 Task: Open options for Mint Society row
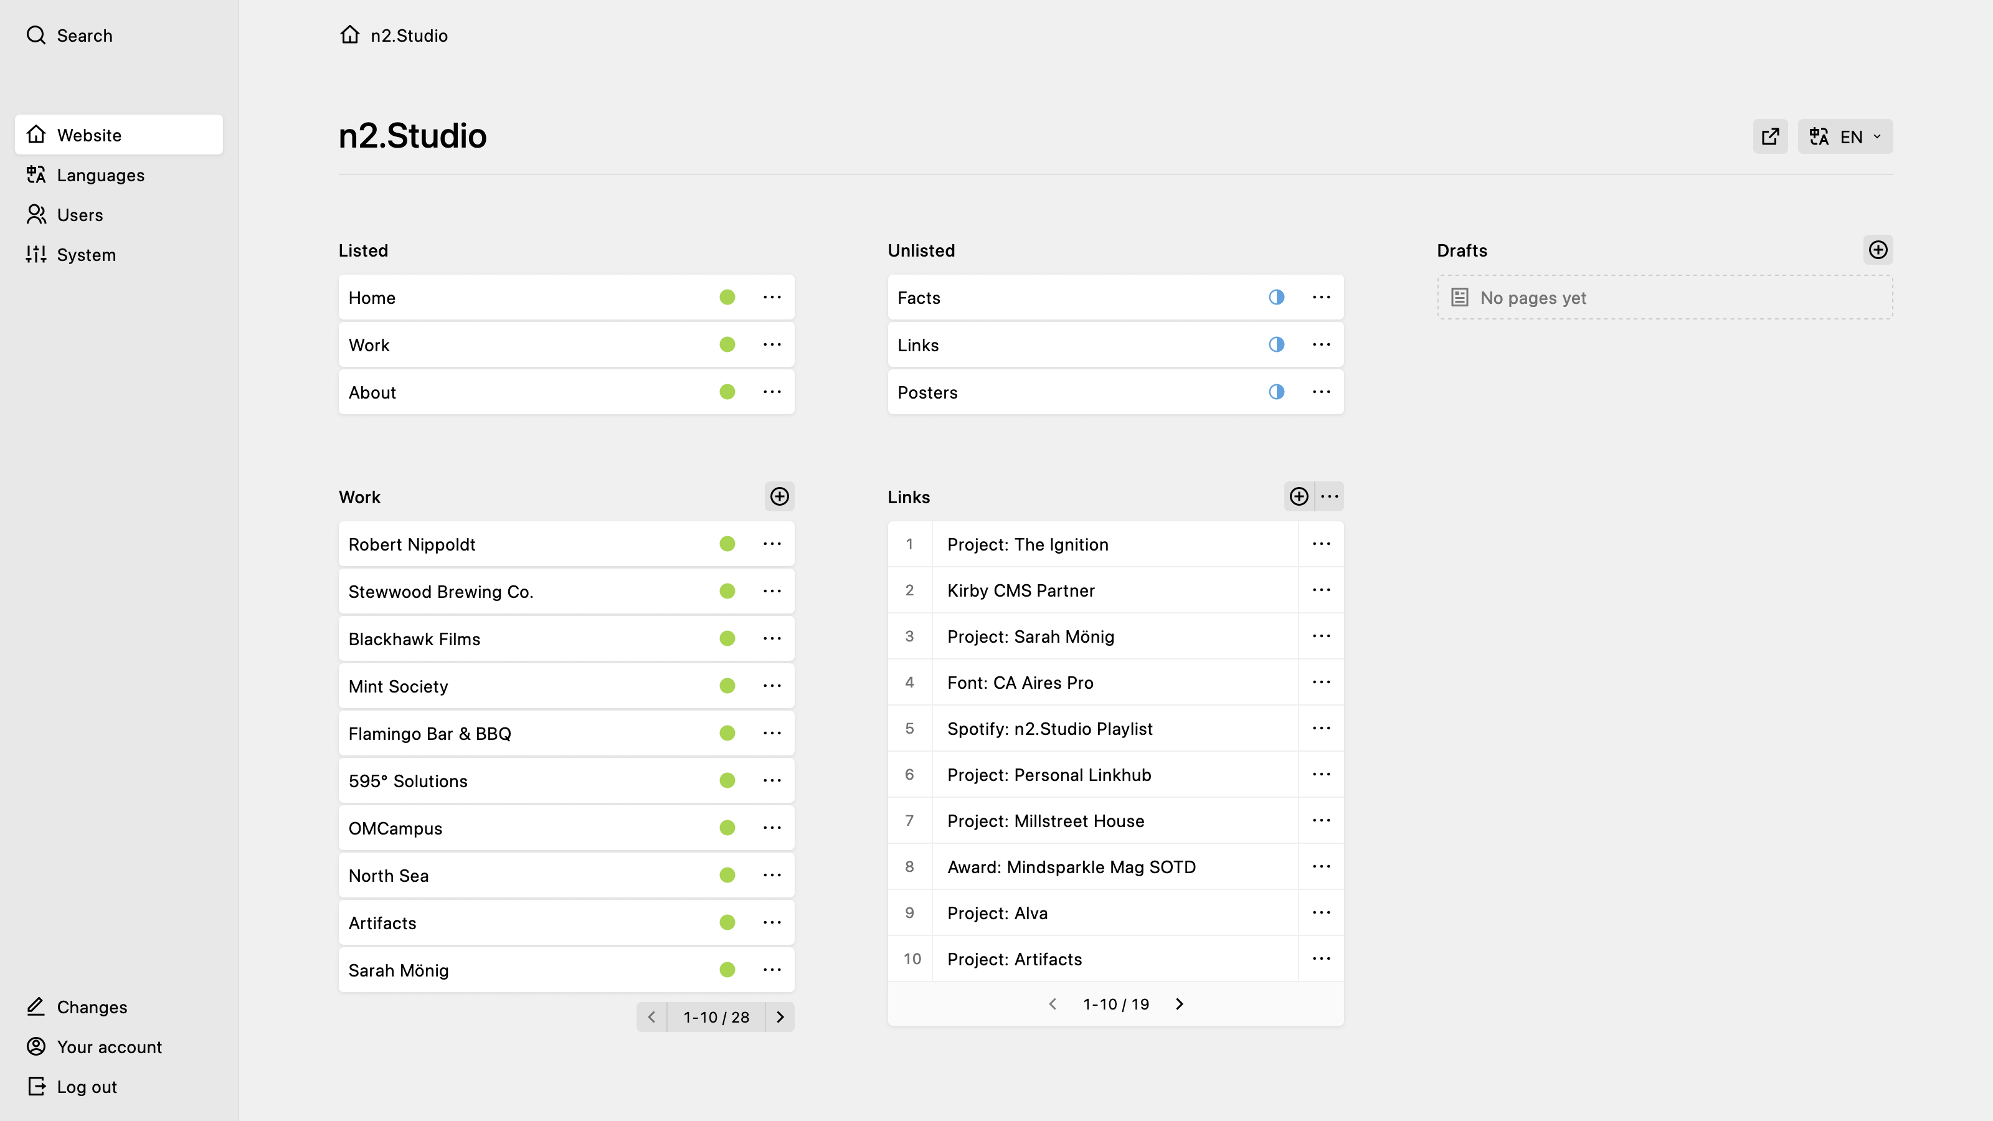pyautogui.click(x=772, y=686)
